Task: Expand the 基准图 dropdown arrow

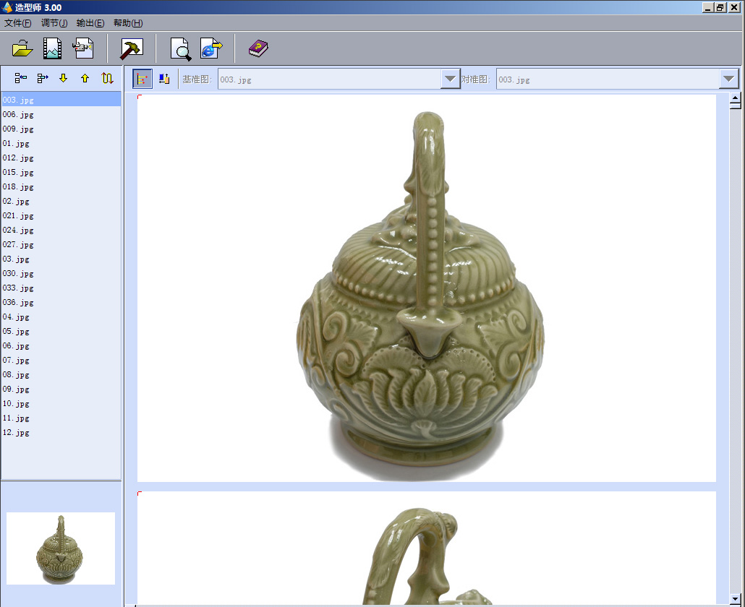Action: point(450,79)
